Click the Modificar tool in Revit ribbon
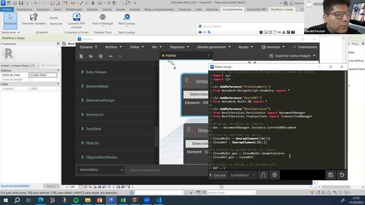 10,20
